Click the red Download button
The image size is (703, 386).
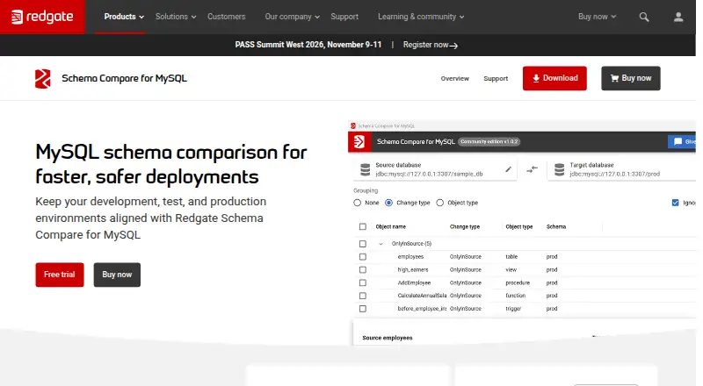point(554,78)
